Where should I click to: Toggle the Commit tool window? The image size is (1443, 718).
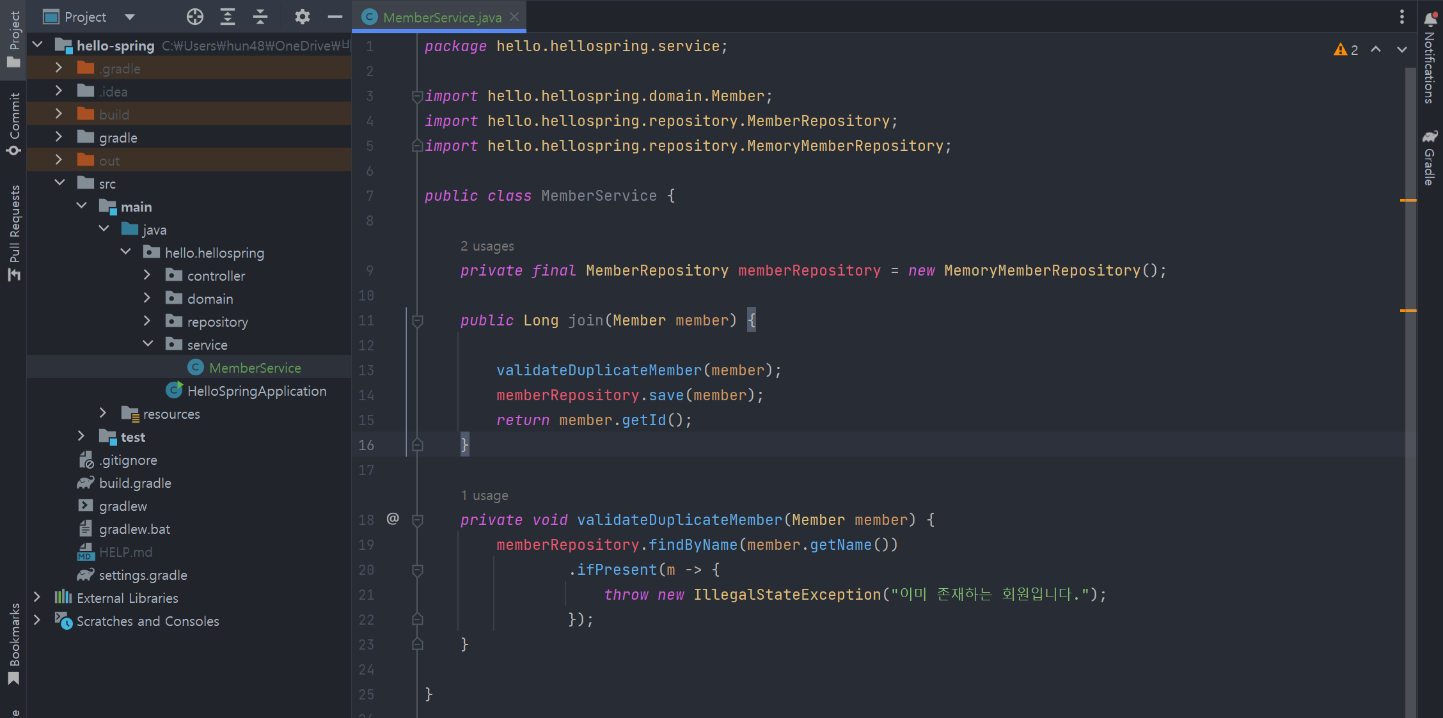click(14, 123)
